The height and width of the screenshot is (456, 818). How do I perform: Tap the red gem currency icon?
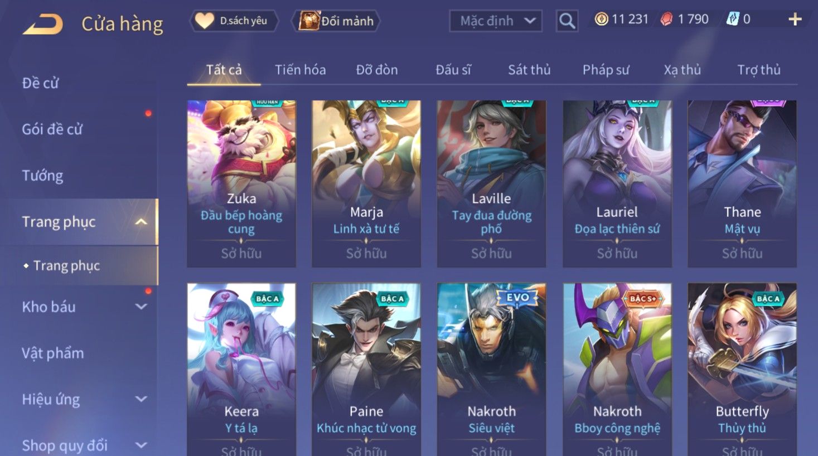(666, 20)
